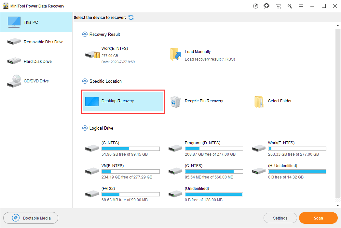Click the refresh devices icon
Screen dimensions: 341x228
pyautogui.click(x=131, y=17)
